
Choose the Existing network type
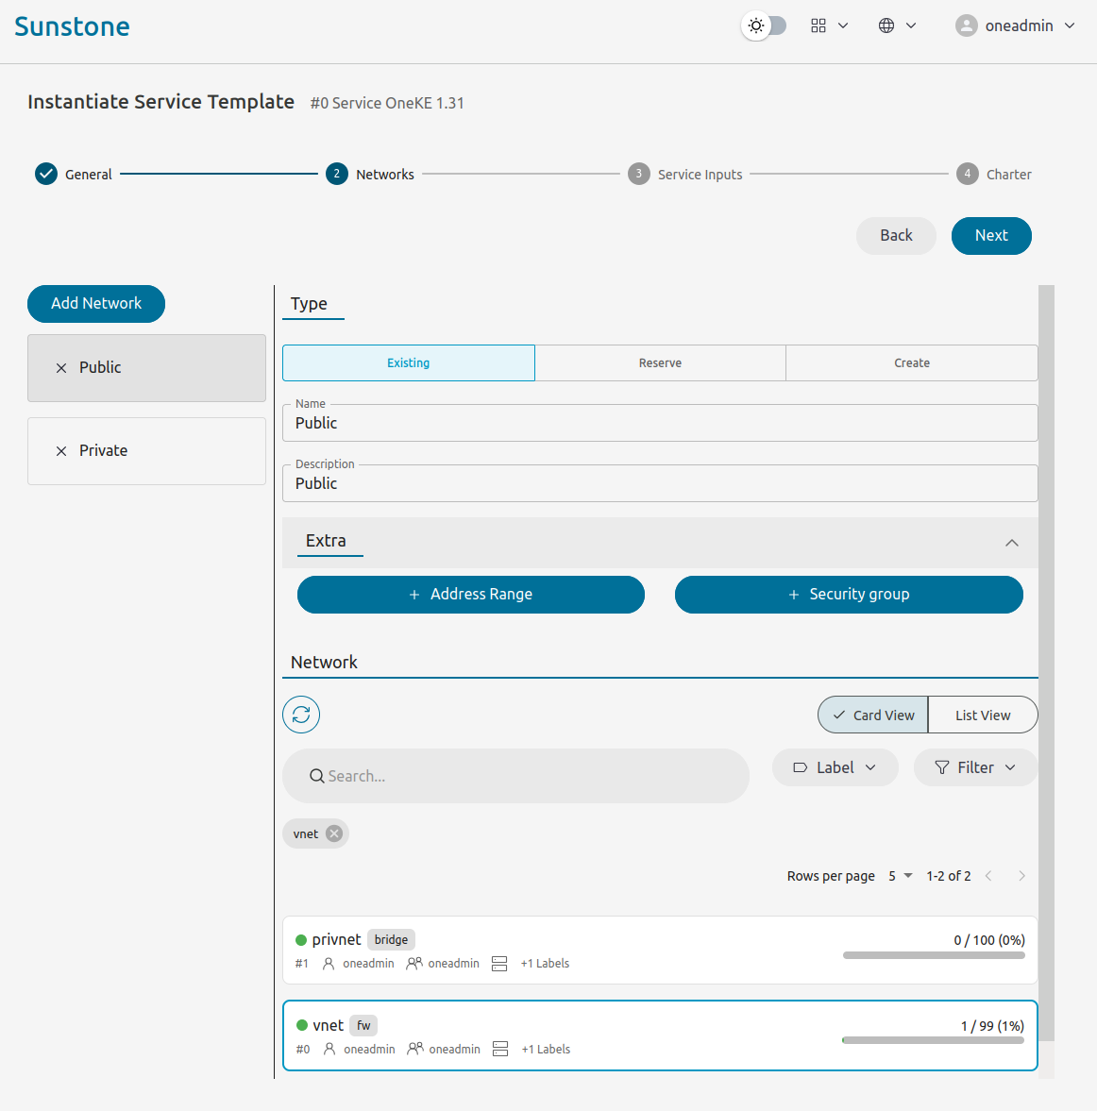pos(408,362)
